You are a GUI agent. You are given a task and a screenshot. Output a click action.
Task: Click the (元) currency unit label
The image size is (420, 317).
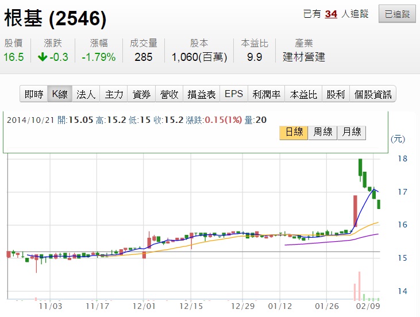tap(398, 139)
